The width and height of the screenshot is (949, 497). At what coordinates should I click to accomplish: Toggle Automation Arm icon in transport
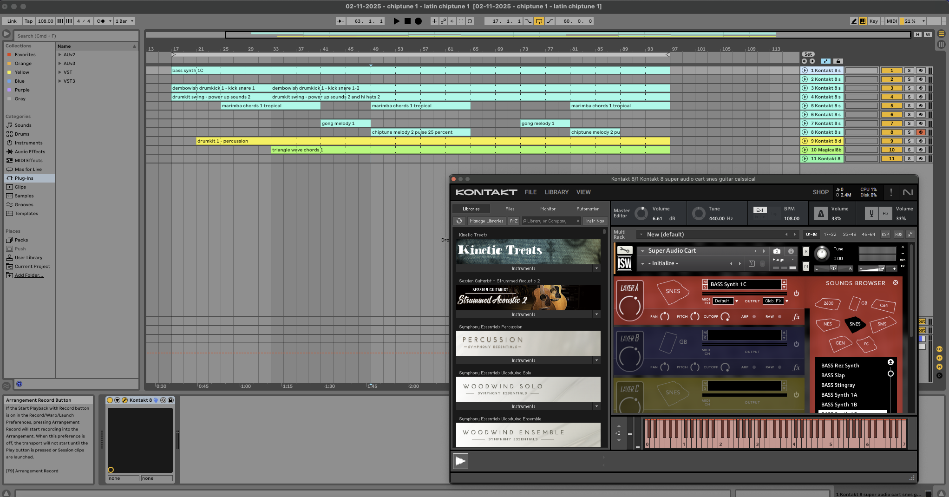click(443, 21)
